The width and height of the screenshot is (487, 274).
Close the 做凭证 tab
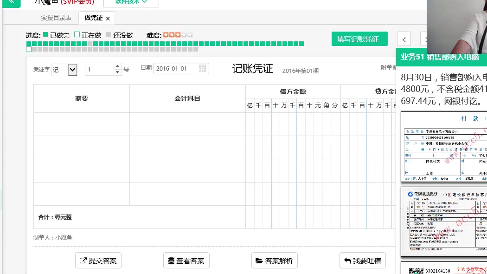pos(108,19)
